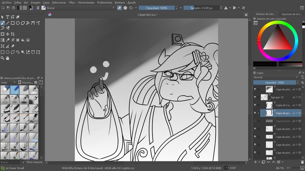Open the Normal layer blend mode dropdown
The image size is (305, 171).
(276, 77)
